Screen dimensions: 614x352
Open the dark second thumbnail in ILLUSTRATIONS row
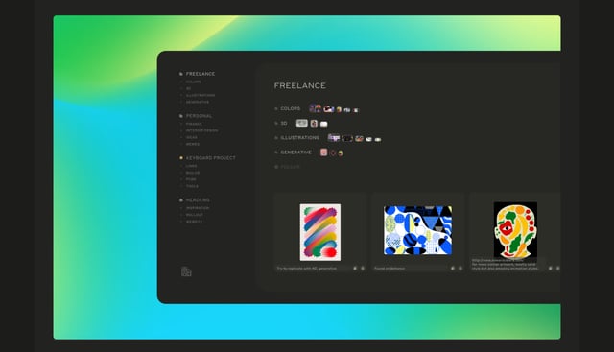(x=347, y=138)
